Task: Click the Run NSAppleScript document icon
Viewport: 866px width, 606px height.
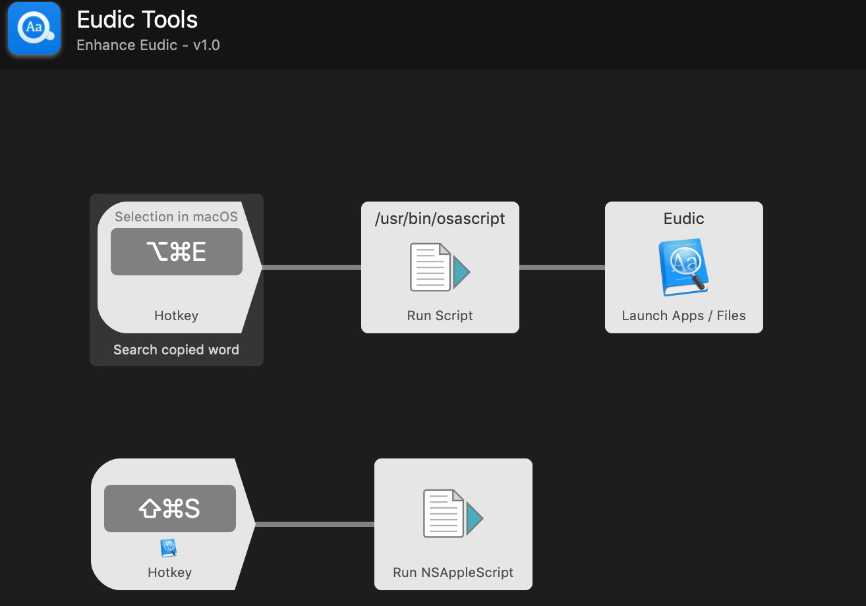Action: pos(453,514)
